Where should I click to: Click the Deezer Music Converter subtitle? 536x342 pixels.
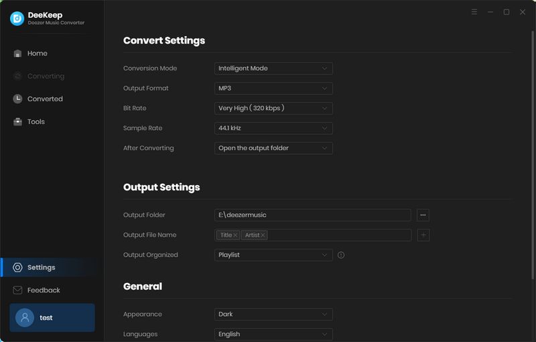point(56,23)
